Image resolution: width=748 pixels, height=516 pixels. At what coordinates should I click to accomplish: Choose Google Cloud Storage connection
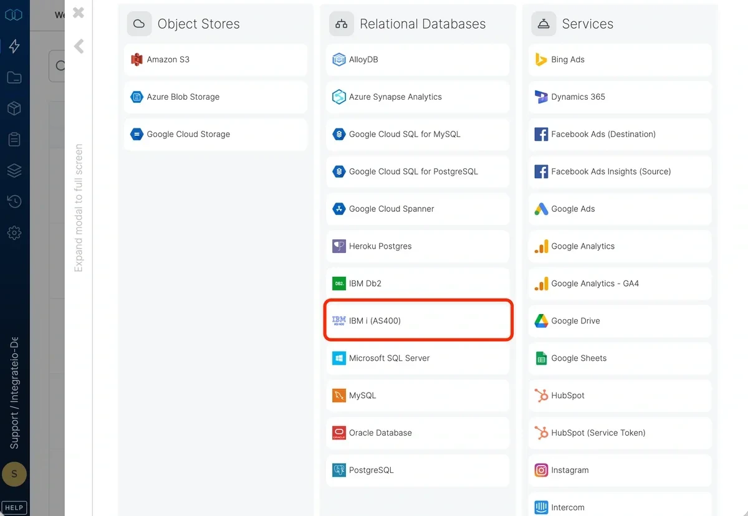(x=216, y=135)
